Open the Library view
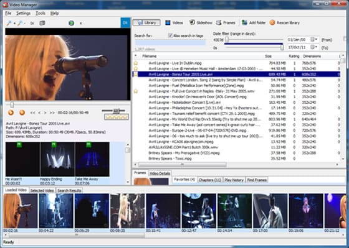Screen dimensions: 349x248 tap(146, 22)
